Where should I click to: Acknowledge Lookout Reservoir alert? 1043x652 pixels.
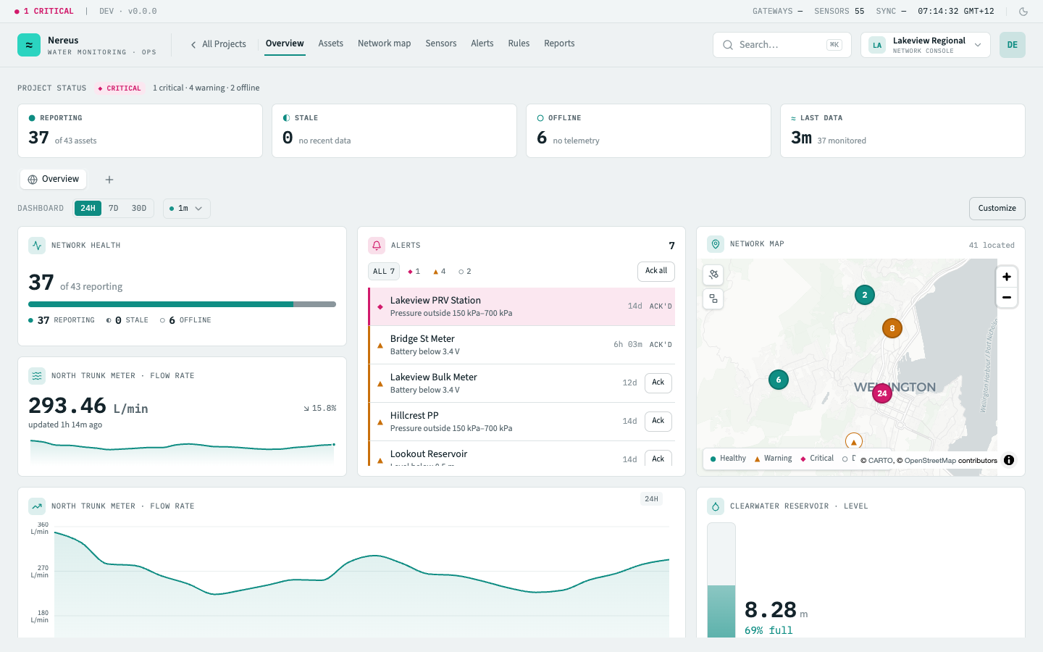658,459
